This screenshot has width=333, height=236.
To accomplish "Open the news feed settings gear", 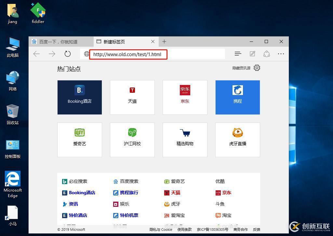I will tap(257, 68).
